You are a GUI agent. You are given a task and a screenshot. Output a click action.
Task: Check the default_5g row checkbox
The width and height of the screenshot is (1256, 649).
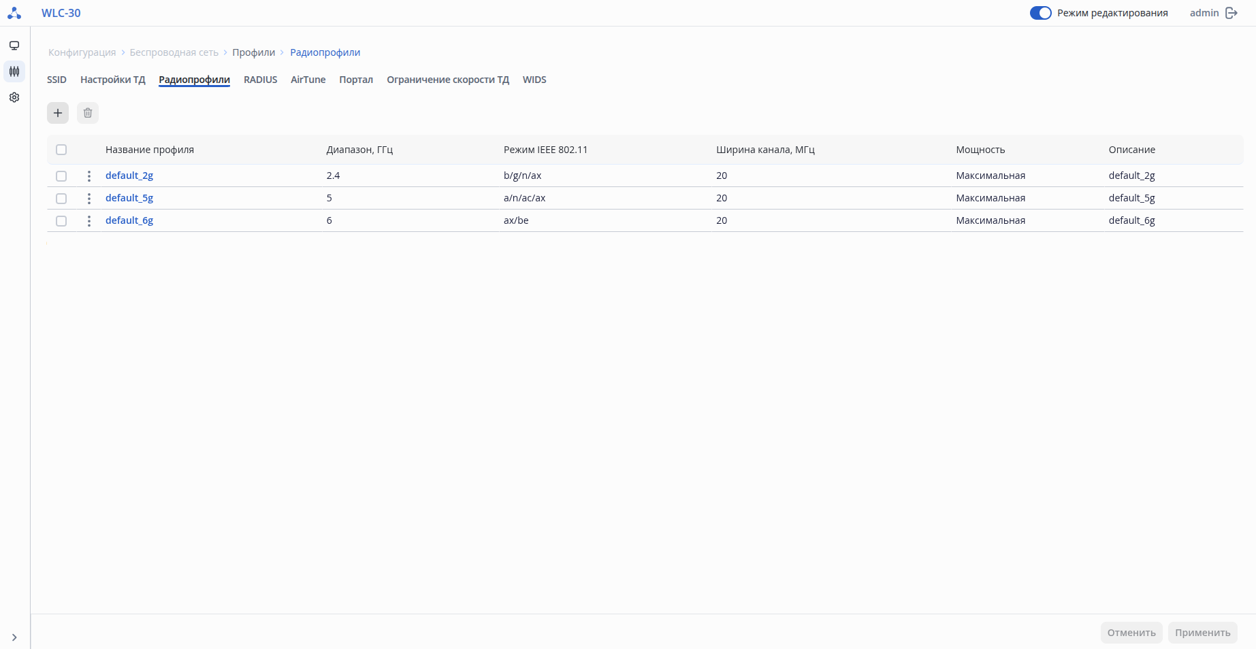tap(61, 199)
